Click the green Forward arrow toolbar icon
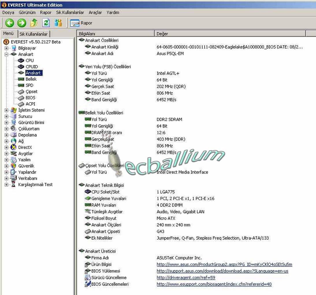This screenshot has height=295, width=316. 22,23
